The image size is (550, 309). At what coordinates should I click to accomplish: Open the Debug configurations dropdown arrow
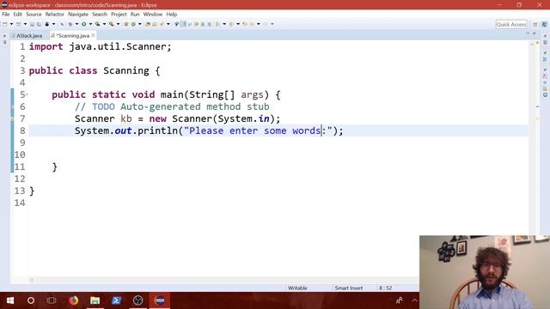pyautogui.click(x=76, y=24)
